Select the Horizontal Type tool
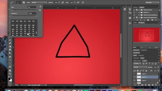 10,60
